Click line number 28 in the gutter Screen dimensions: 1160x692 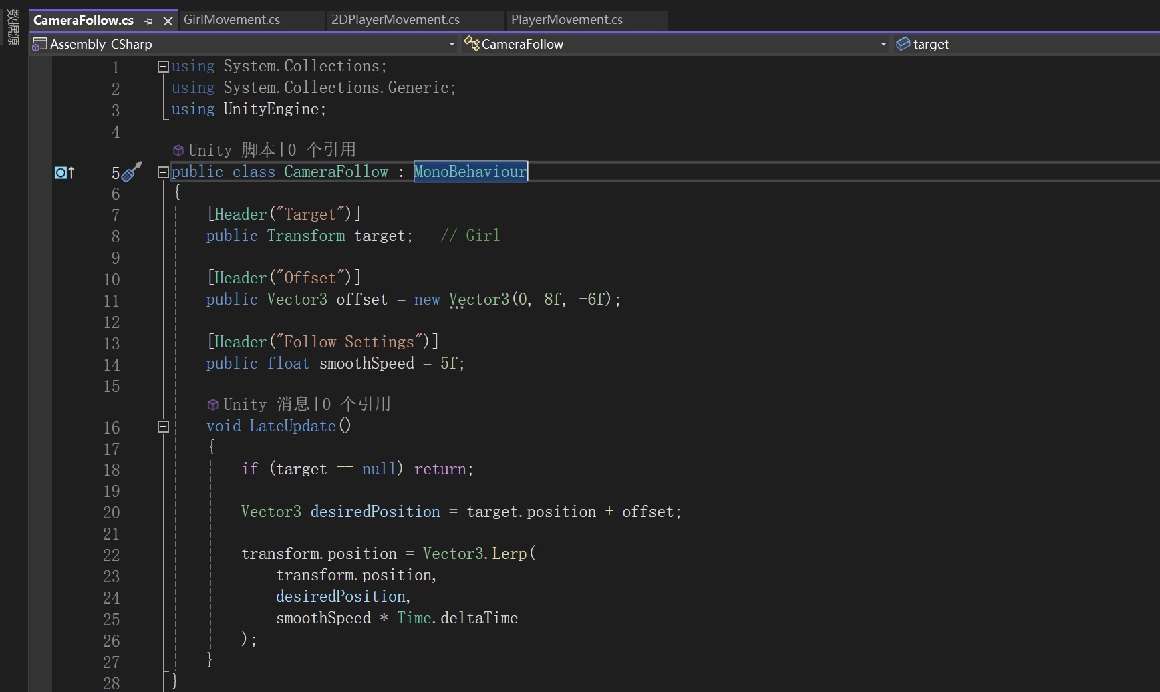click(x=112, y=683)
